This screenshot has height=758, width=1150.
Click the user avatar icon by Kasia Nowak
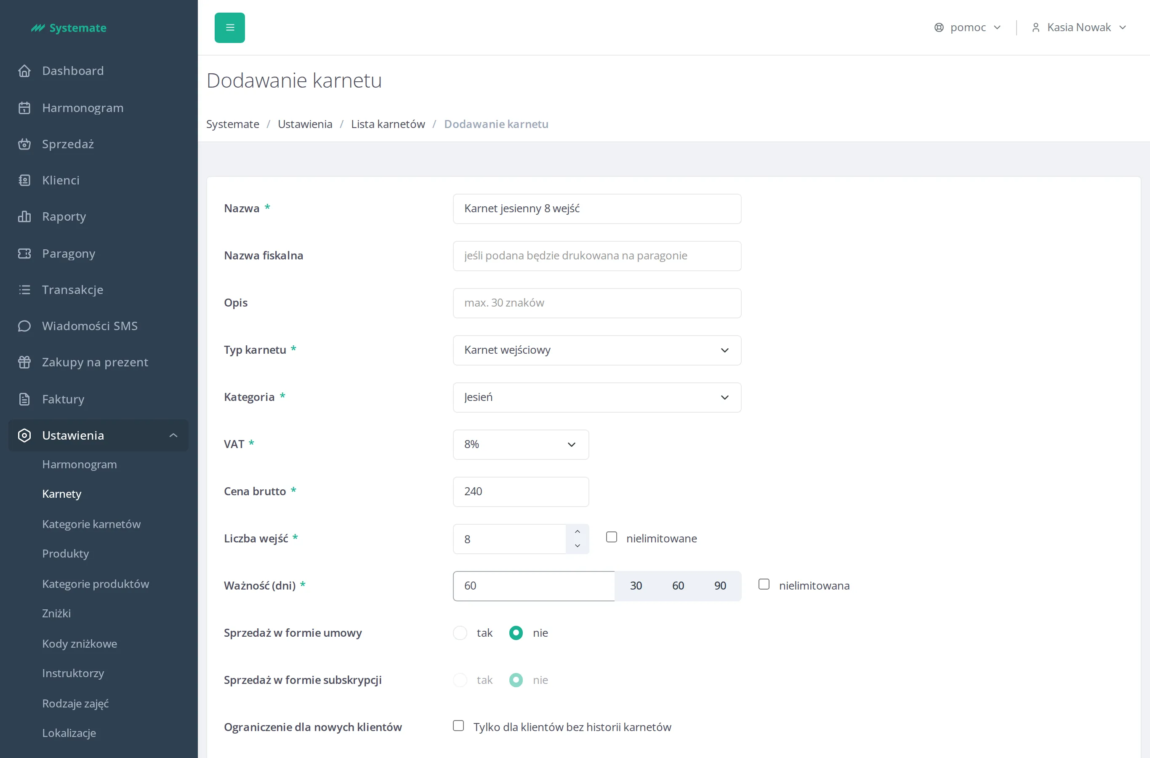tap(1036, 27)
